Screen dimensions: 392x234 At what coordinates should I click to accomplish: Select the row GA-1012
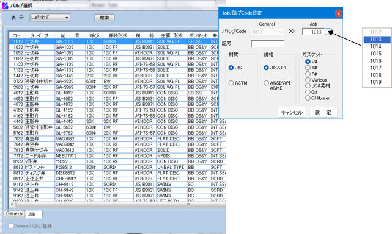117,41
